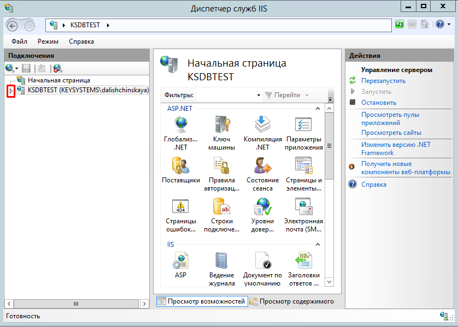Click the connections Up folder icon

coord(42,69)
